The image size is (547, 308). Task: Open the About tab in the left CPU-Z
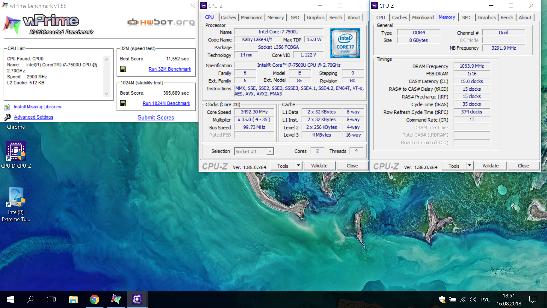click(354, 17)
